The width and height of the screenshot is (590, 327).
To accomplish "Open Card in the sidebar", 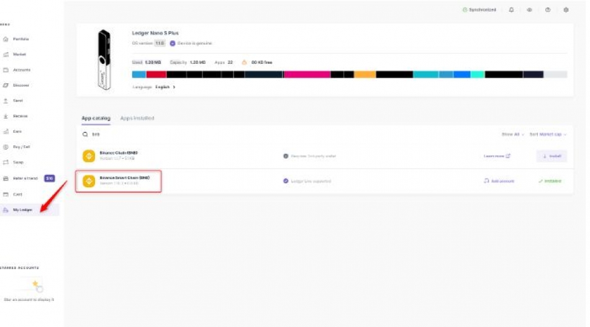I will click(x=17, y=195).
